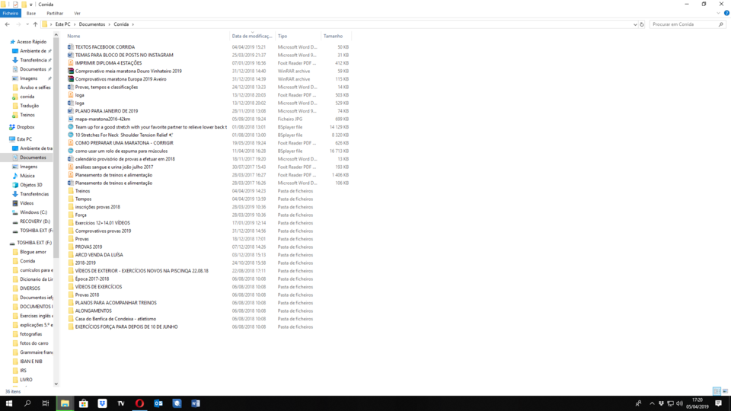Viewport: 731px width, 411px height.
Task: Select mapa-maratona2016-42km image file icon
Action: (x=70, y=119)
